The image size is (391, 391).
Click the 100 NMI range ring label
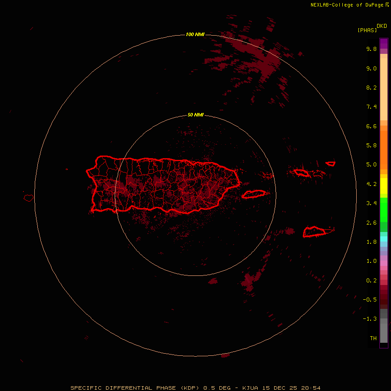195,34
